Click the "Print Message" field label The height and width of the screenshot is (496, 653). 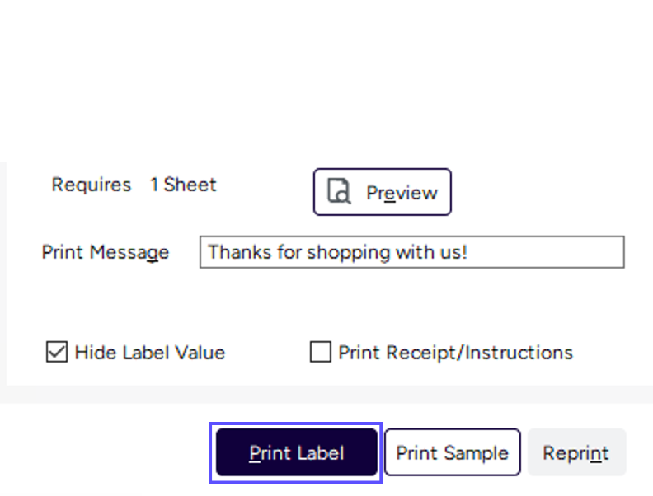106,252
